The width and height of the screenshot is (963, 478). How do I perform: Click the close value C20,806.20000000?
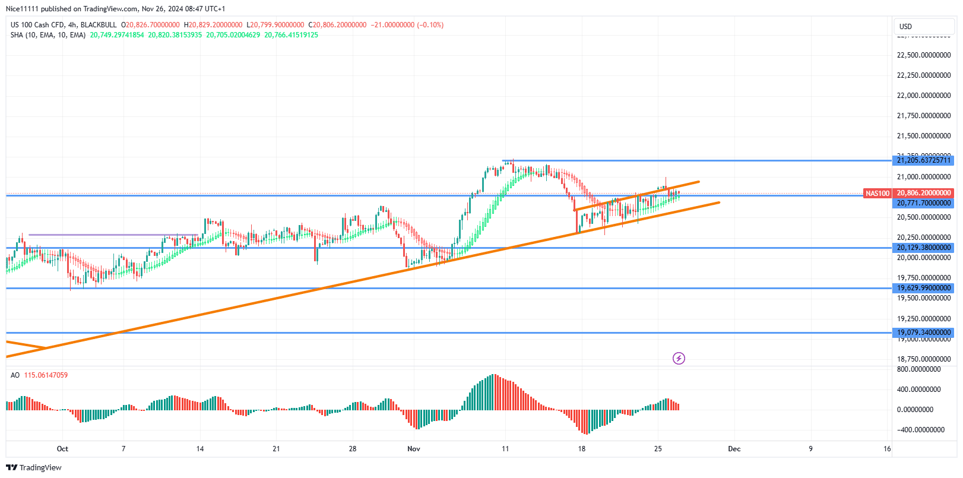[337, 25]
